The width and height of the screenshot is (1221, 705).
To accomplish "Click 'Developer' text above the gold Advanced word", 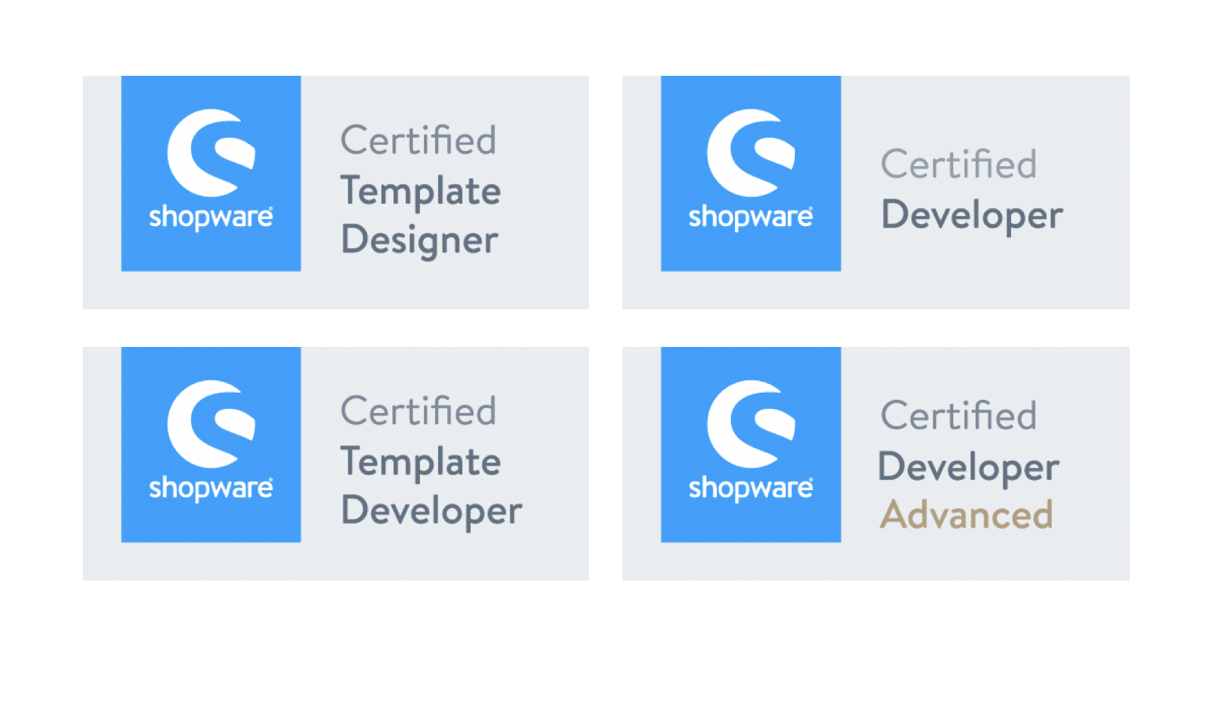I will pyautogui.click(x=969, y=467).
